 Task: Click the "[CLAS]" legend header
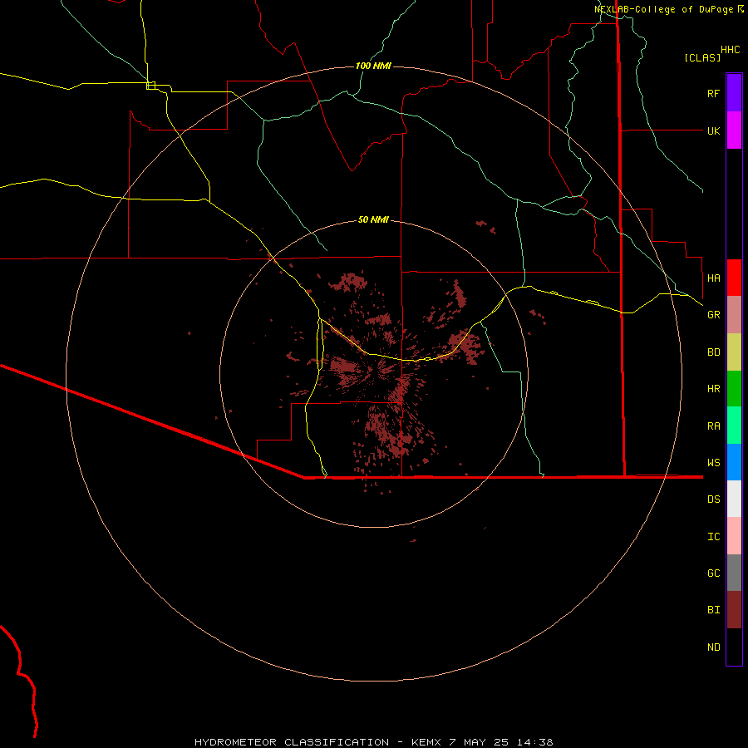[x=702, y=57]
